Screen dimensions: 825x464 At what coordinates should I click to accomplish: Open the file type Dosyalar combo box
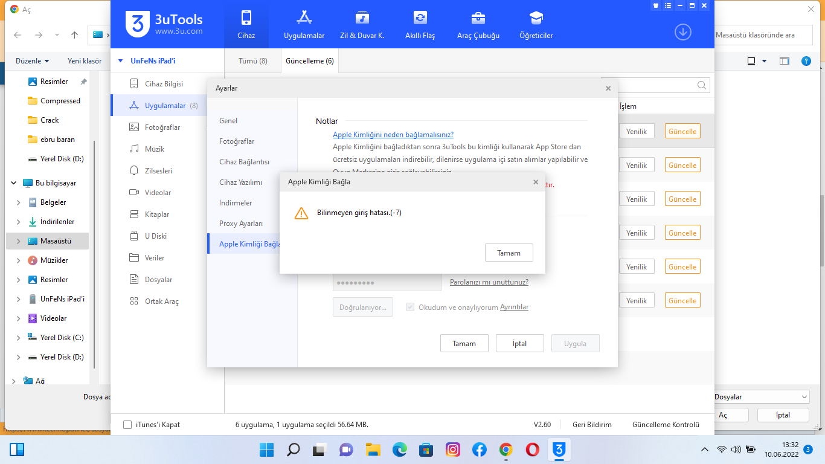click(761, 397)
